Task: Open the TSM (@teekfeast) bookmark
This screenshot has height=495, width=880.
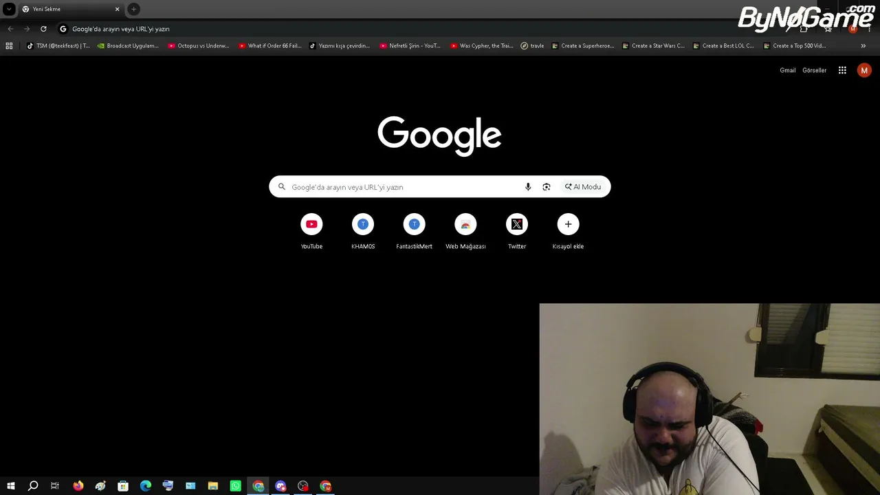Action: click(58, 46)
